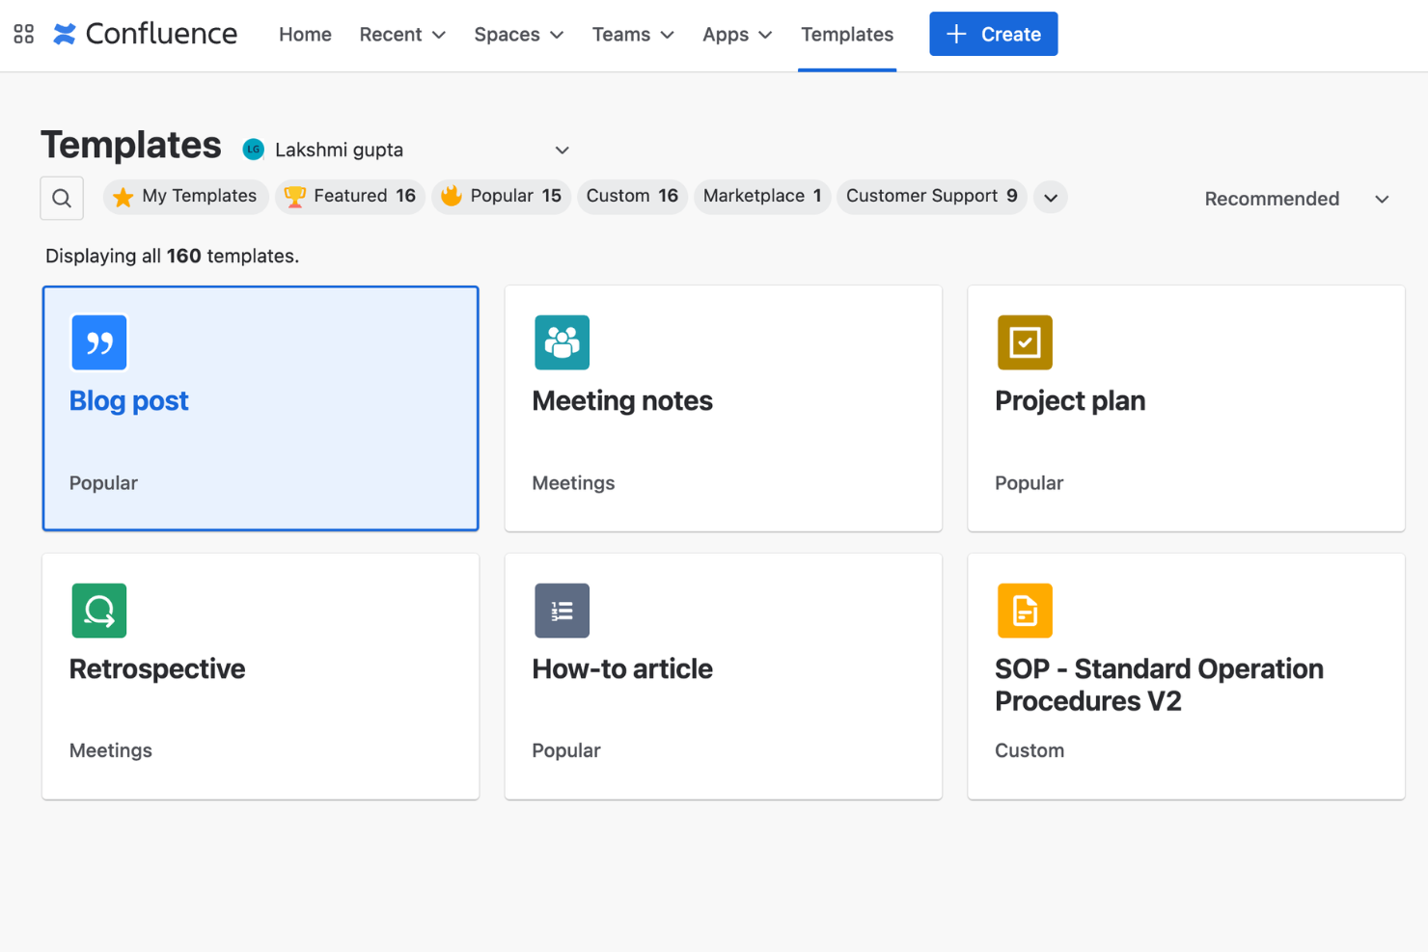Click the Confluence logo
This screenshot has width=1428, height=952.
coord(145,33)
